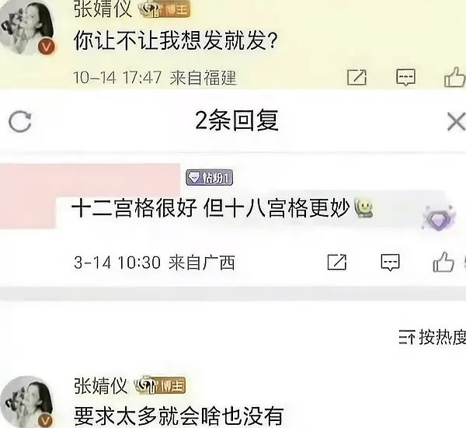Tap the repost icon on the Guangxi reply
Viewport: 466px width, 428px height.
[337, 262]
